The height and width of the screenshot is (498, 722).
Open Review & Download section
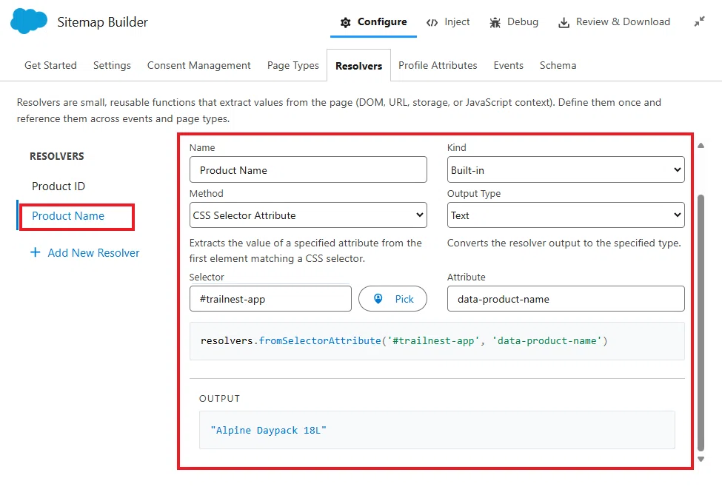click(614, 22)
